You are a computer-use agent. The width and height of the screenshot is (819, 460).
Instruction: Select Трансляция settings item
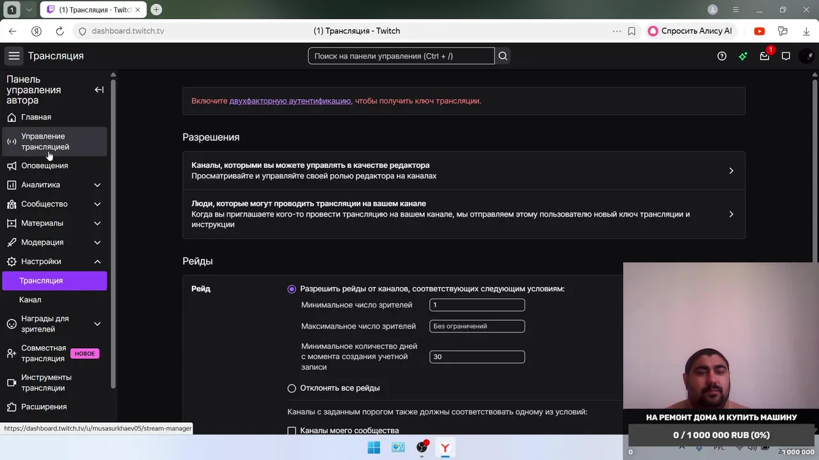point(54,280)
